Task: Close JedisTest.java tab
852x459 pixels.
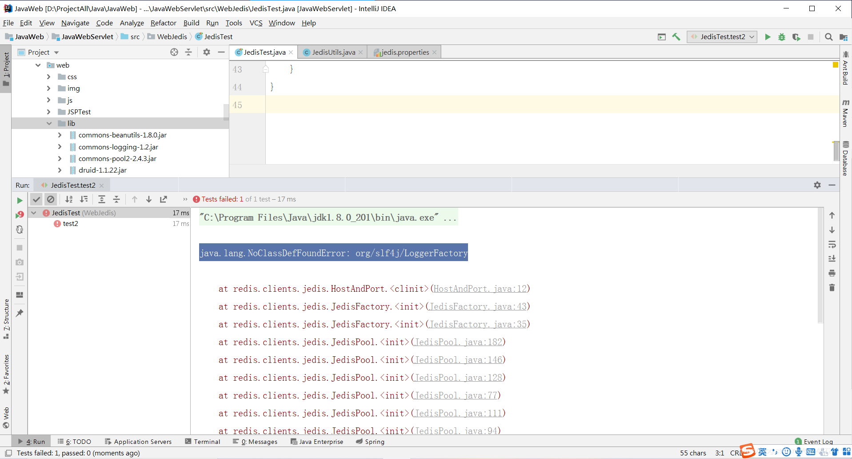Action: (291, 52)
